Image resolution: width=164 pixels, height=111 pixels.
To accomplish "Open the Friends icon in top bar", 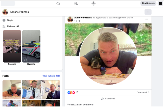I will [x=76, y=4].
